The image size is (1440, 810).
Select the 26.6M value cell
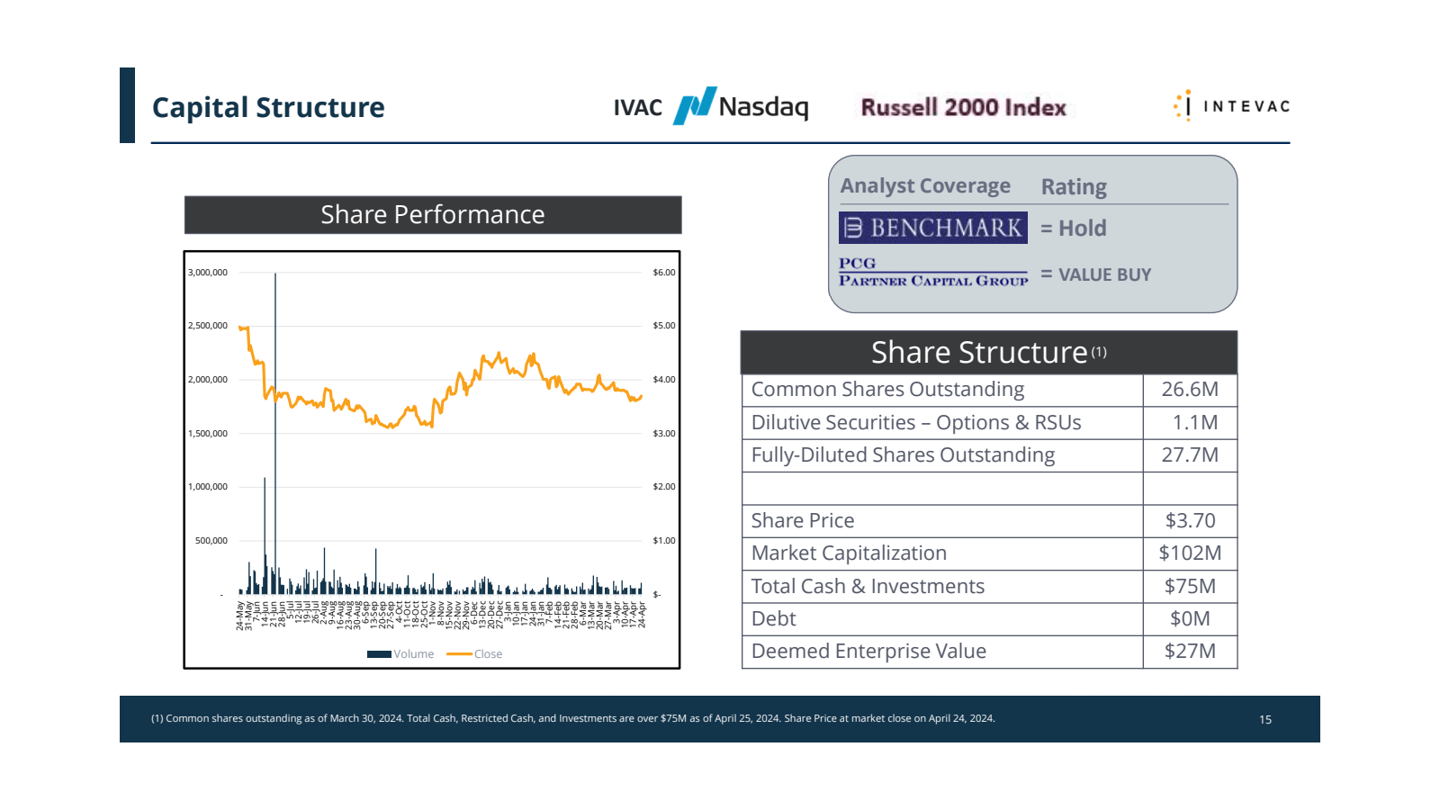[x=1190, y=390]
